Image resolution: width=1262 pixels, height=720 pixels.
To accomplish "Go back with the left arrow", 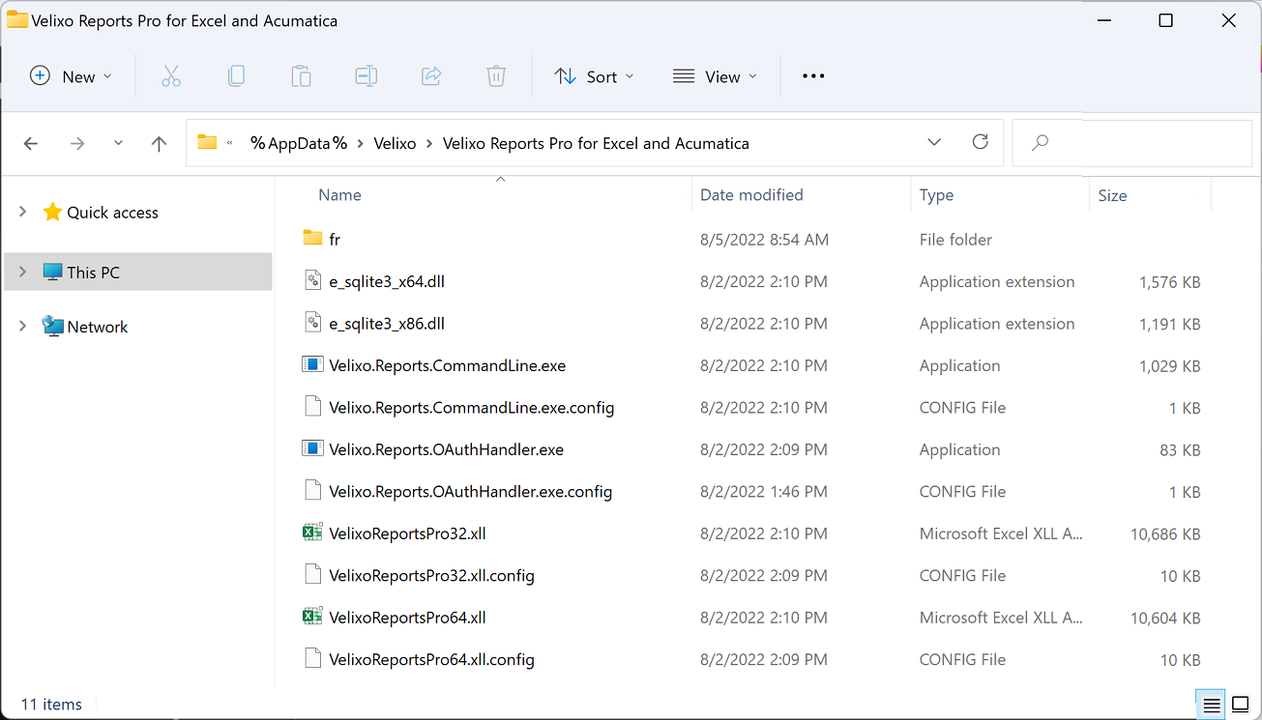I will click(31, 143).
